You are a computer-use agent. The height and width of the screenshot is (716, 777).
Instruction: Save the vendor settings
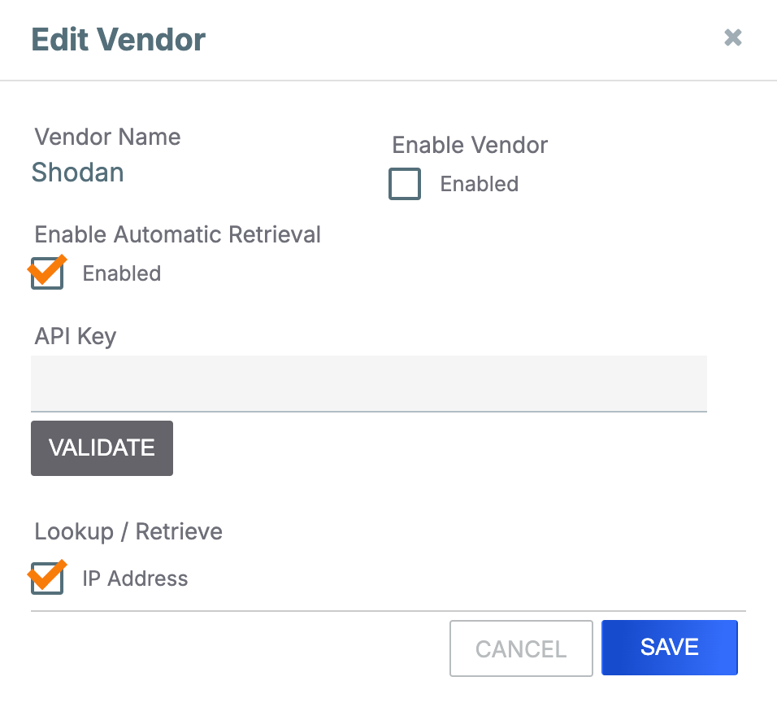tap(669, 648)
